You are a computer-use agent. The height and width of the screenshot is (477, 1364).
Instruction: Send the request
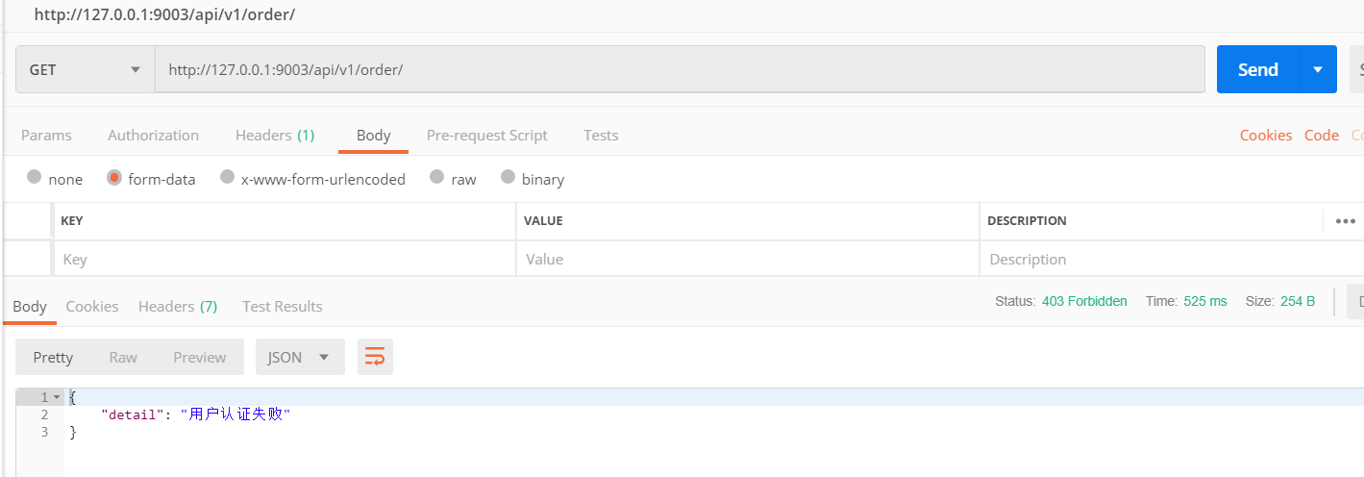tap(1258, 69)
